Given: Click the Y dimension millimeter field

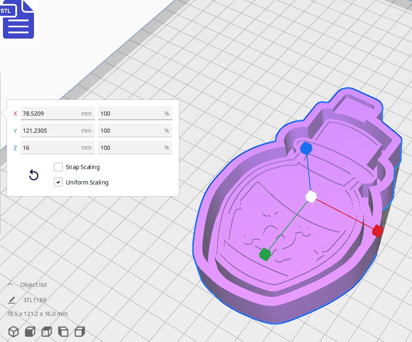Looking at the screenshot, I should pos(57,130).
